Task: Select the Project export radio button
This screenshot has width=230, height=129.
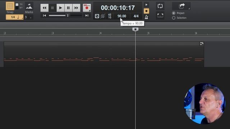Action: [174, 13]
